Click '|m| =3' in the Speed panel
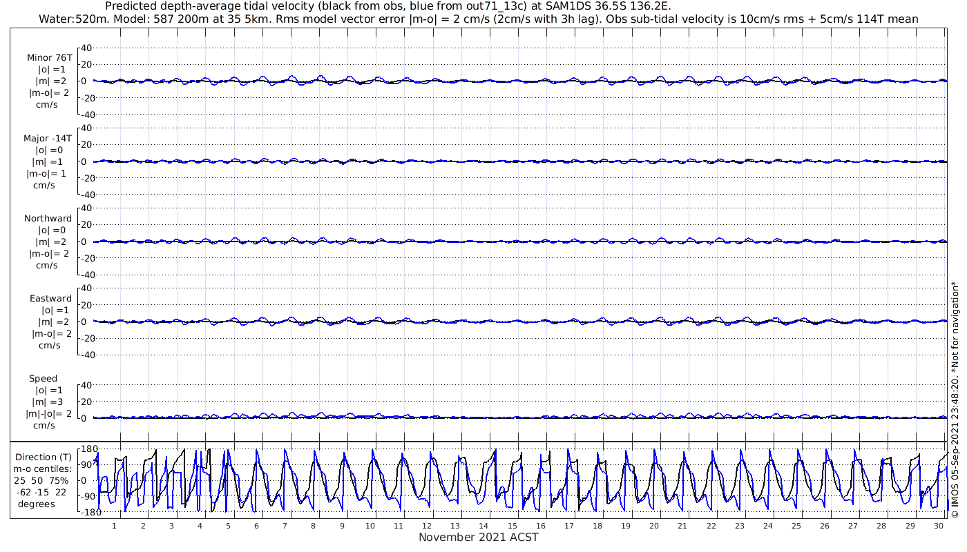 (x=49, y=402)
